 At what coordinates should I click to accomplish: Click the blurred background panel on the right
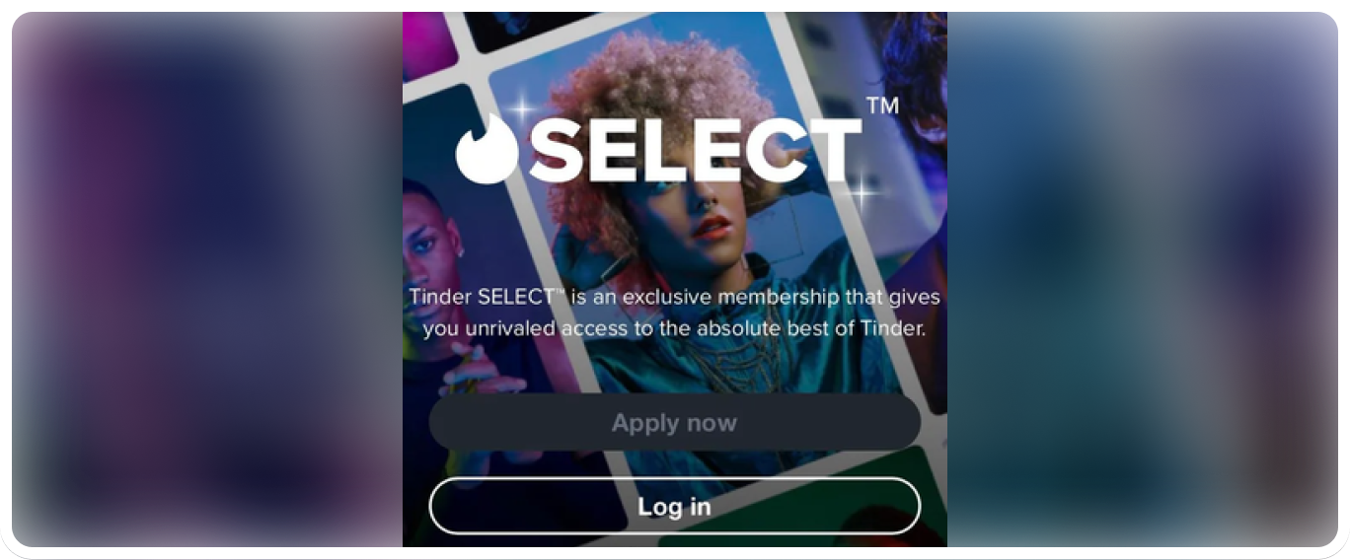[x=1142, y=279]
